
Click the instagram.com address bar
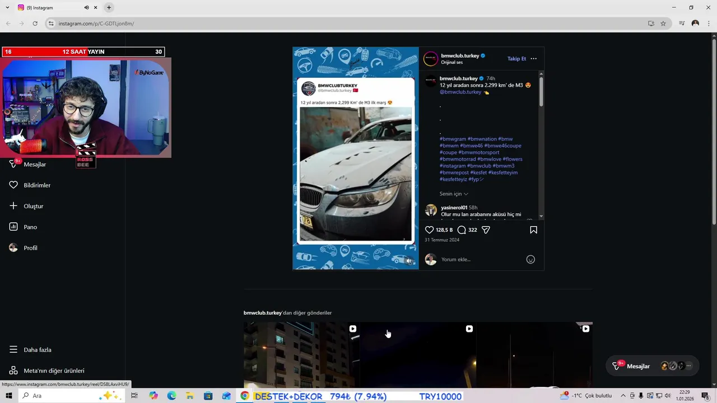tap(347, 24)
